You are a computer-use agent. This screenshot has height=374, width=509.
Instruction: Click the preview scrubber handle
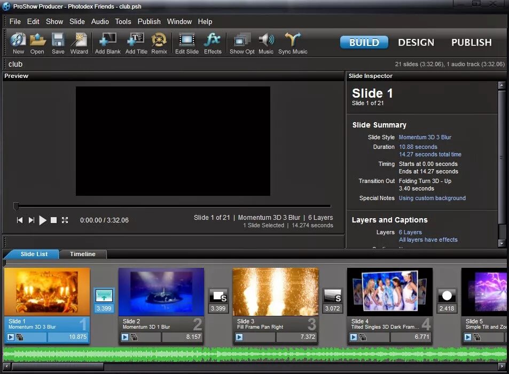[16, 206]
